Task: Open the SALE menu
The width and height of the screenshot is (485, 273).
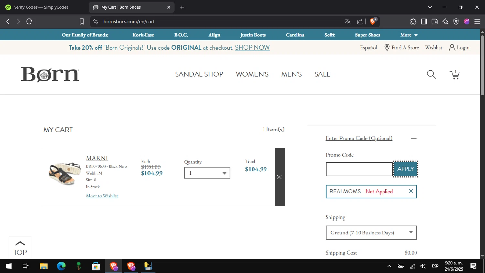Action: (x=322, y=74)
